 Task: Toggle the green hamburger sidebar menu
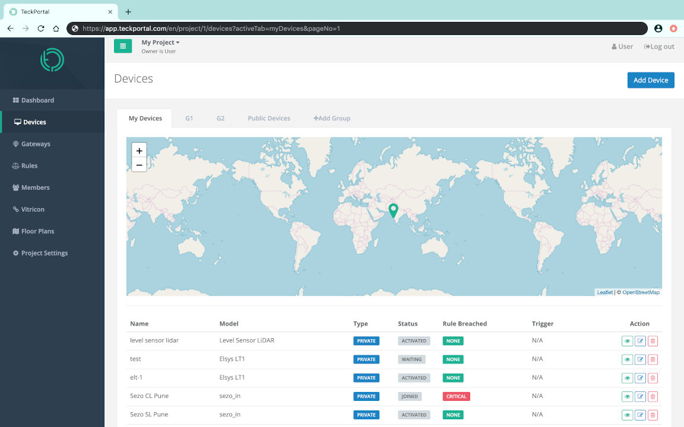click(x=122, y=46)
